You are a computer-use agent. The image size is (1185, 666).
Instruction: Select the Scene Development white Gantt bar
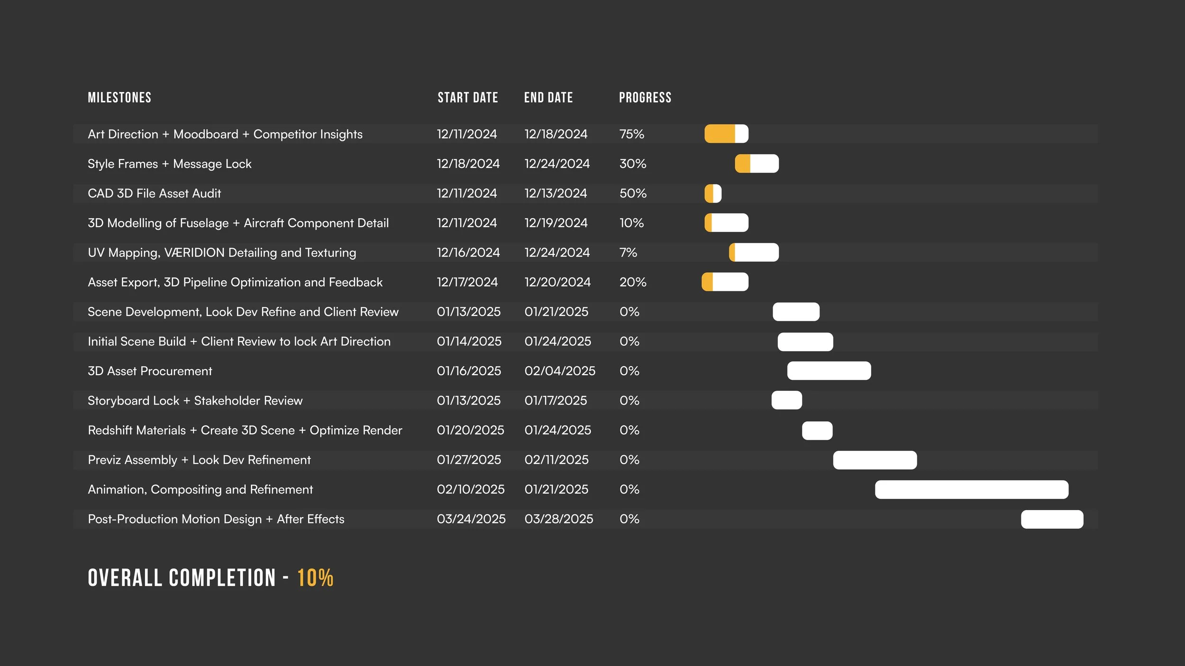[x=796, y=312]
